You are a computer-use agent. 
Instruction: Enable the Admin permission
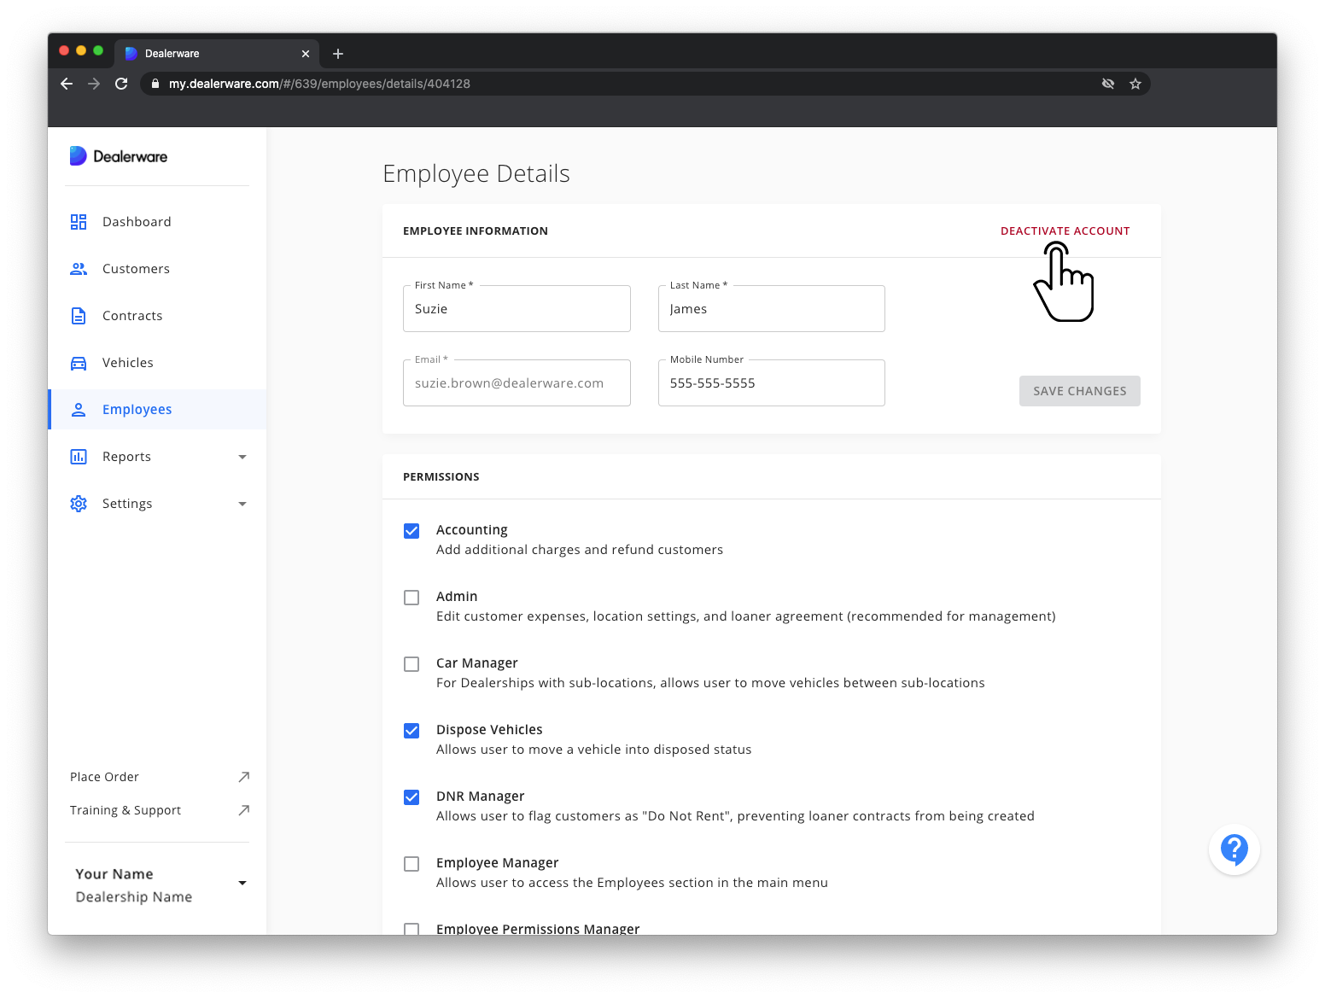point(412,597)
